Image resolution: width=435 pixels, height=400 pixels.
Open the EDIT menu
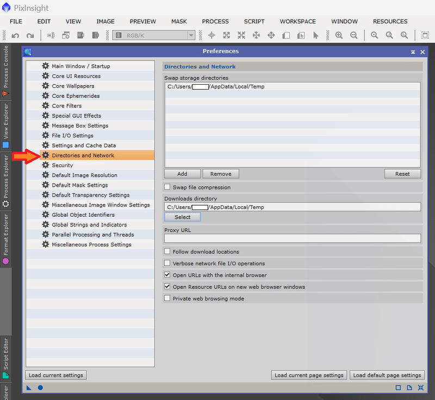(x=44, y=21)
